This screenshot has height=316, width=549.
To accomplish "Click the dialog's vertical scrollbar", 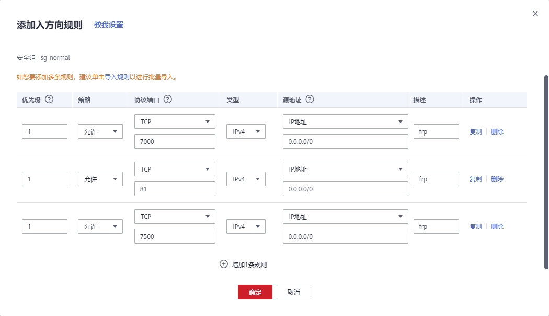I will (546, 172).
